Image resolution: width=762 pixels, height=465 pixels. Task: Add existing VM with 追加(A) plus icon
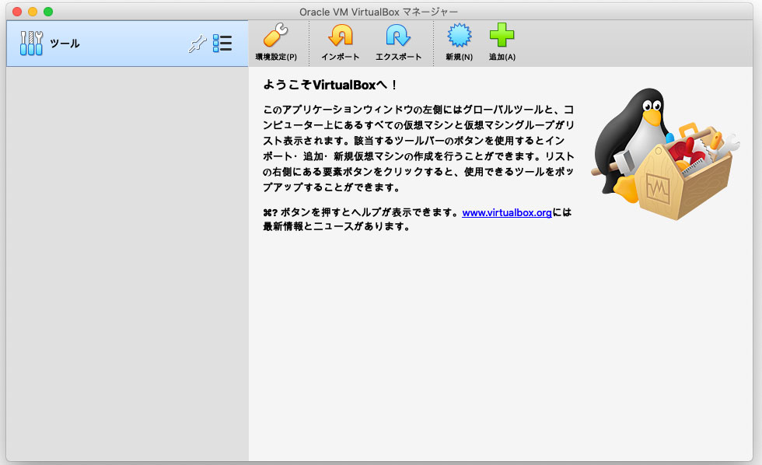click(x=502, y=35)
